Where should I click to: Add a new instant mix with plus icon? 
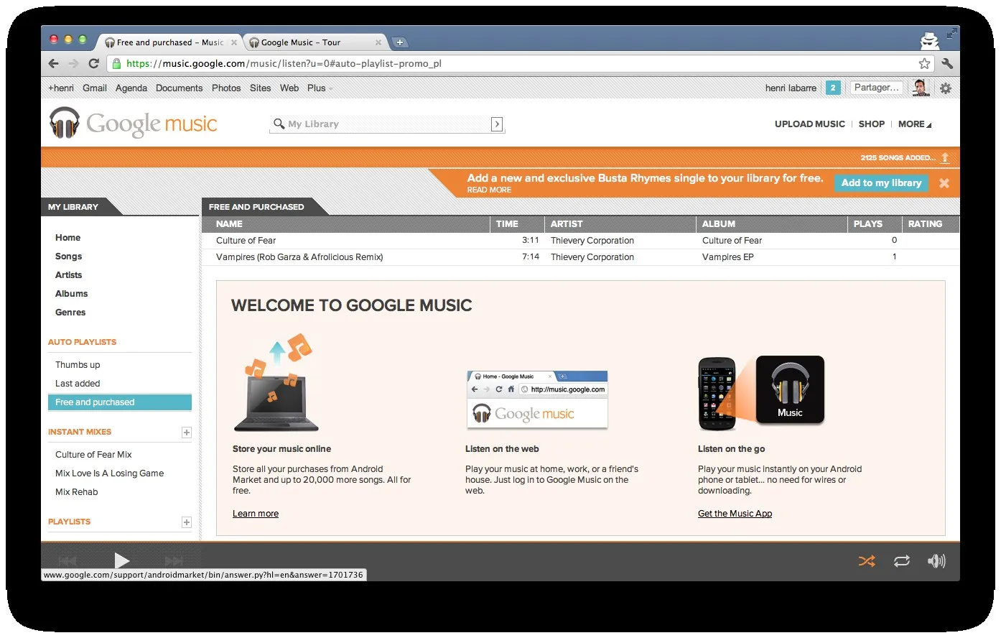pos(187,433)
